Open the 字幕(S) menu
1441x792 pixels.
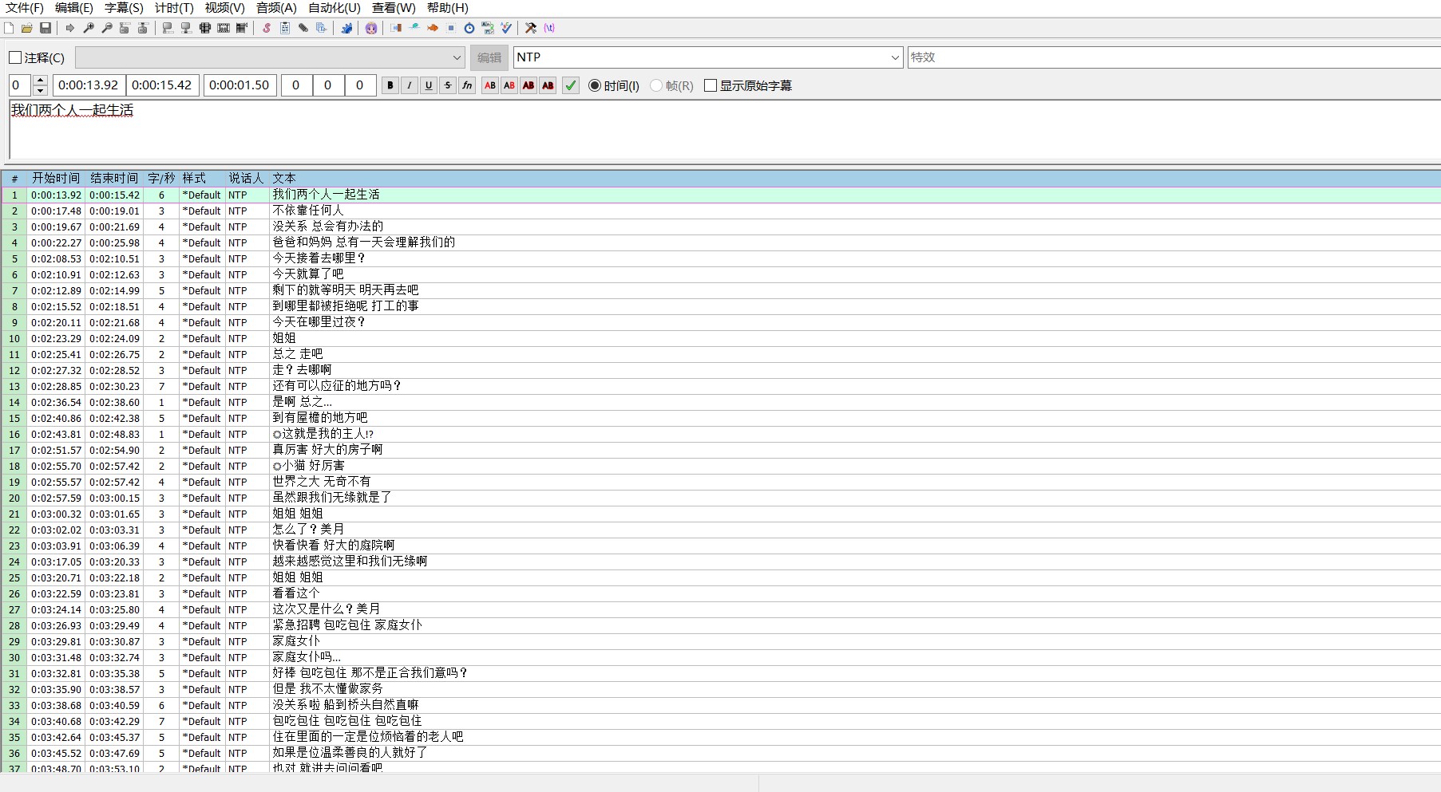pyautogui.click(x=124, y=8)
